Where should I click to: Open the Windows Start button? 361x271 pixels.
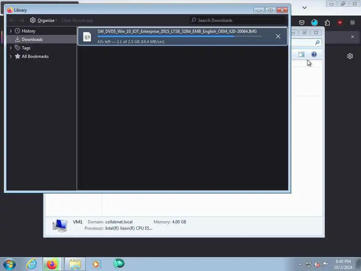click(10, 264)
